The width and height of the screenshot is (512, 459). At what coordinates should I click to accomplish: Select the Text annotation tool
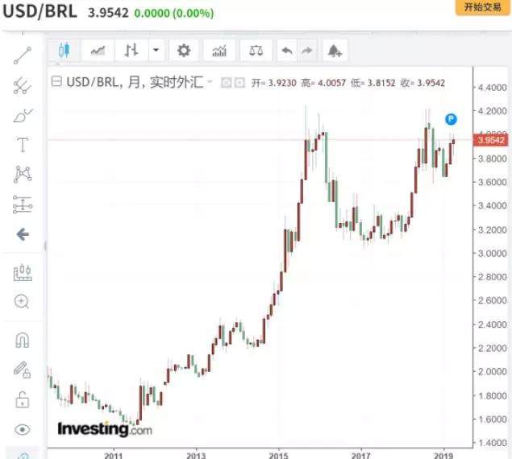[23, 145]
